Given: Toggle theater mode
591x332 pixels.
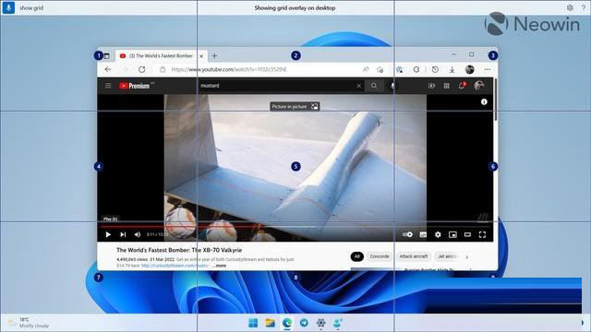Looking at the screenshot, I should pos(467,234).
